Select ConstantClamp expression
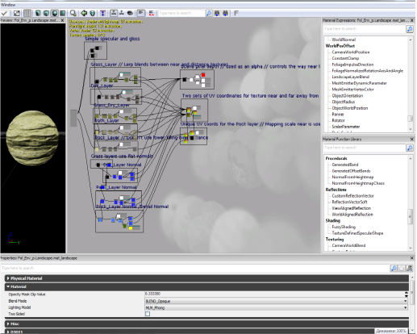 click(x=345, y=58)
